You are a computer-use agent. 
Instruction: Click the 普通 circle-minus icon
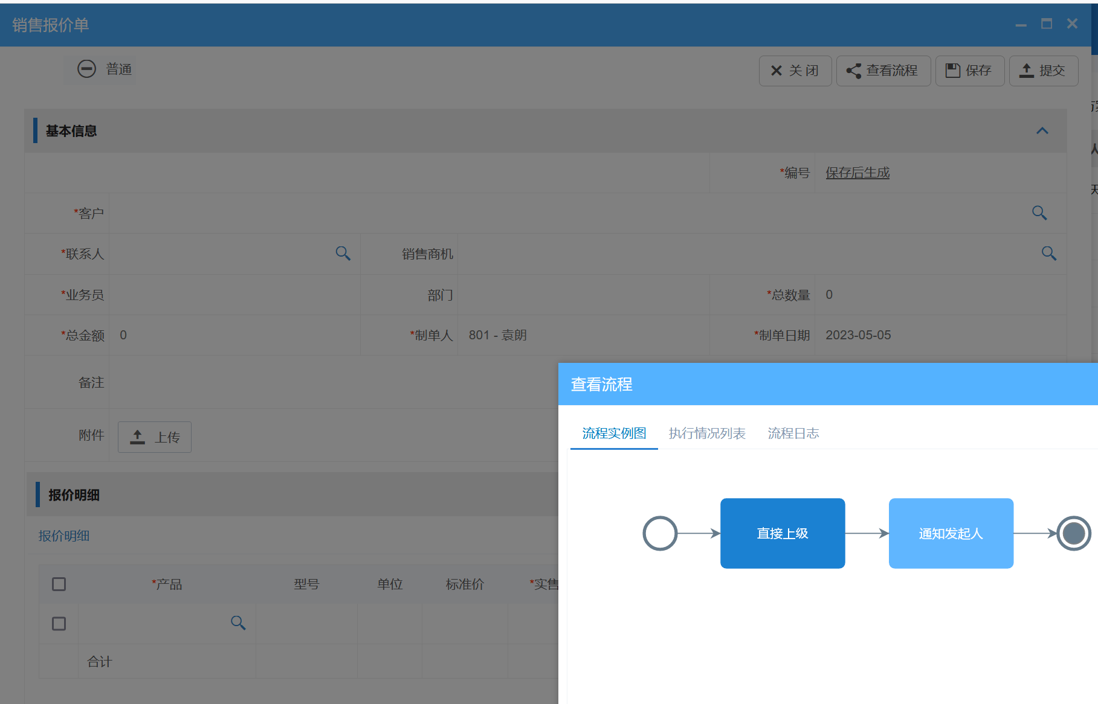point(86,69)
